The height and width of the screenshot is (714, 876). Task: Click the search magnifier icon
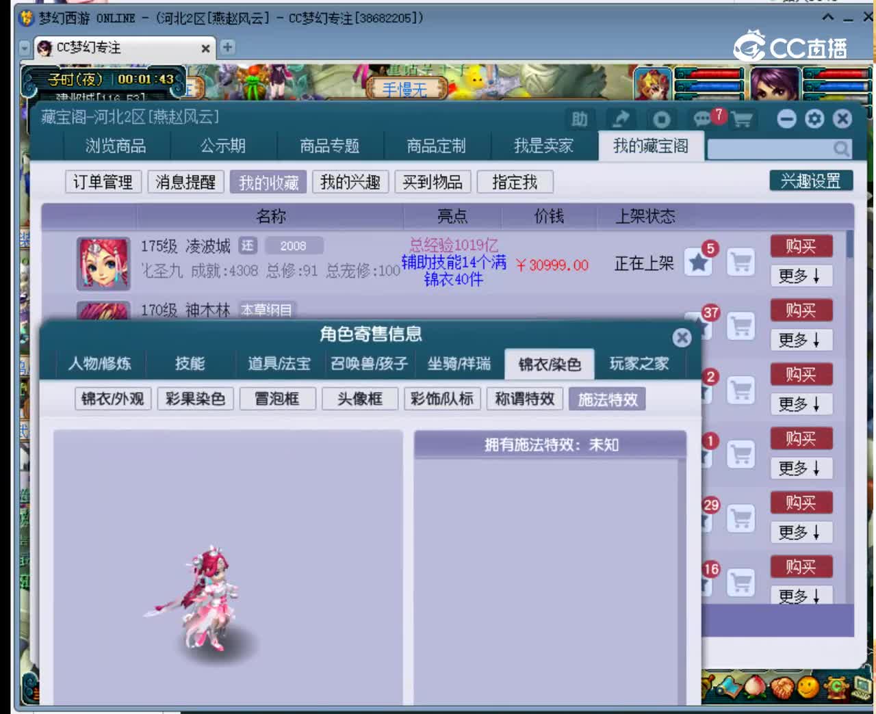[x=841, y=148]
